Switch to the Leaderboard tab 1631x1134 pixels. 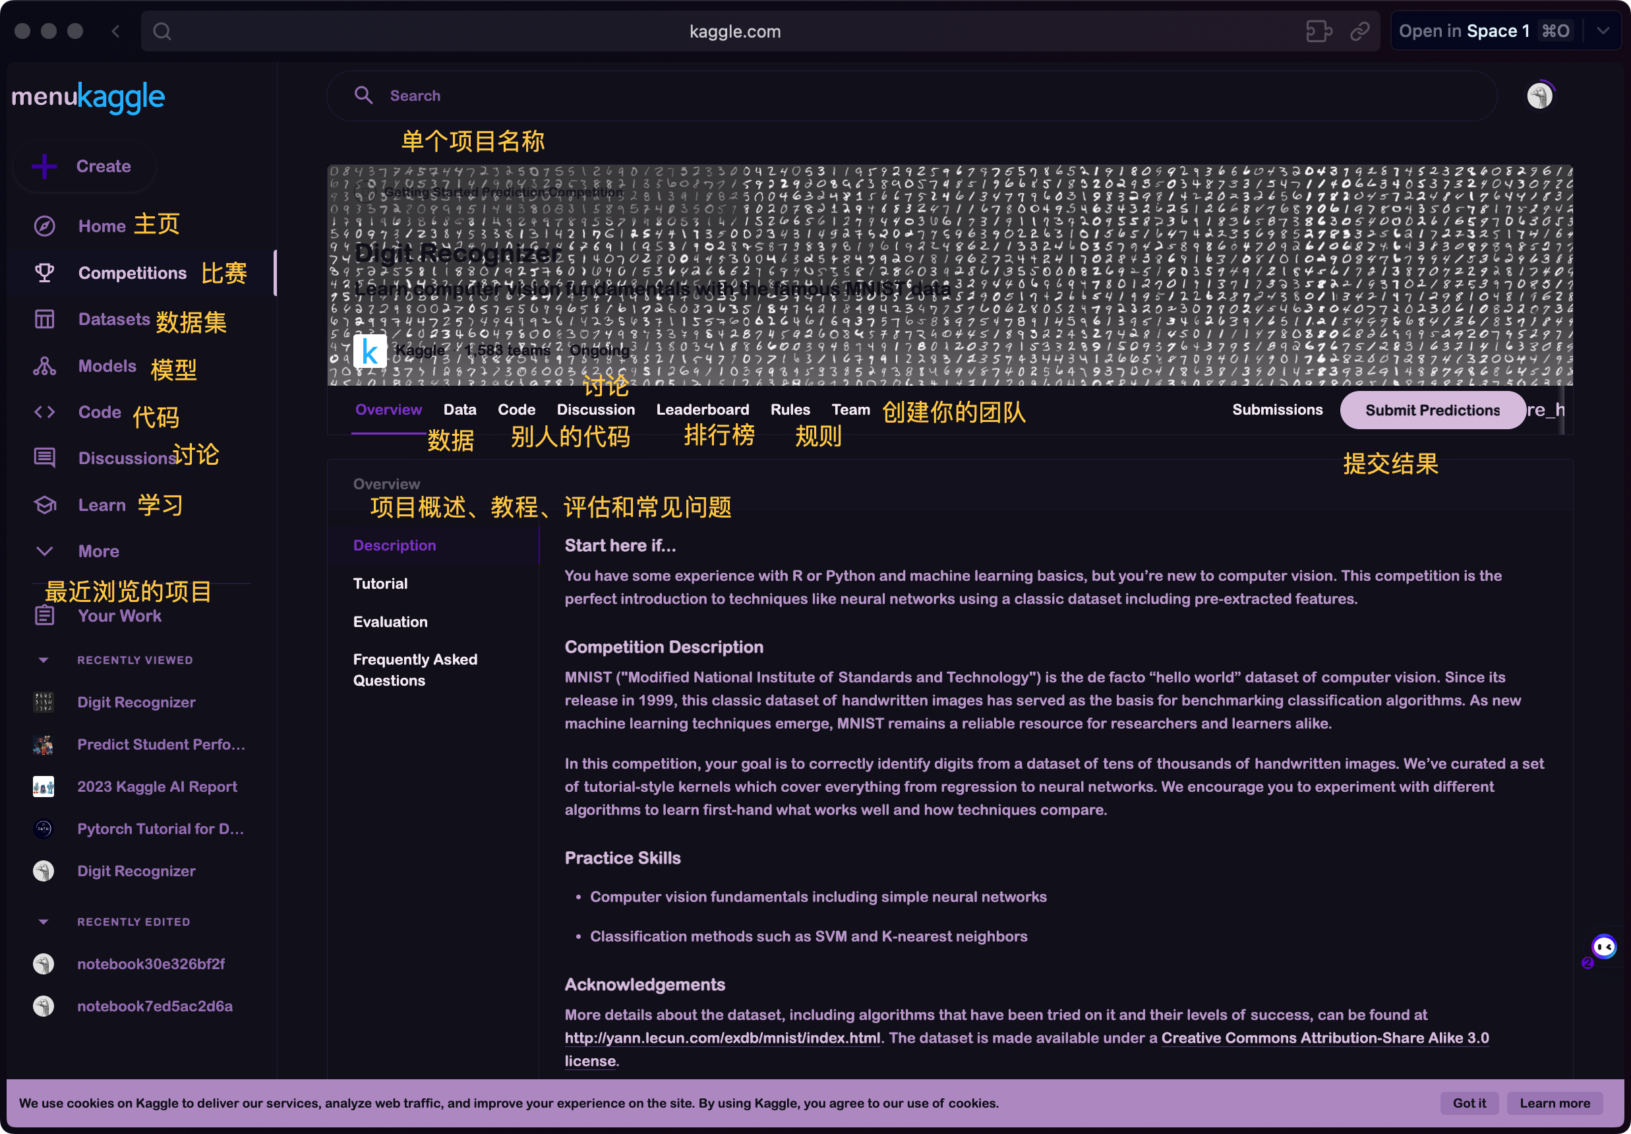point(703,410)
